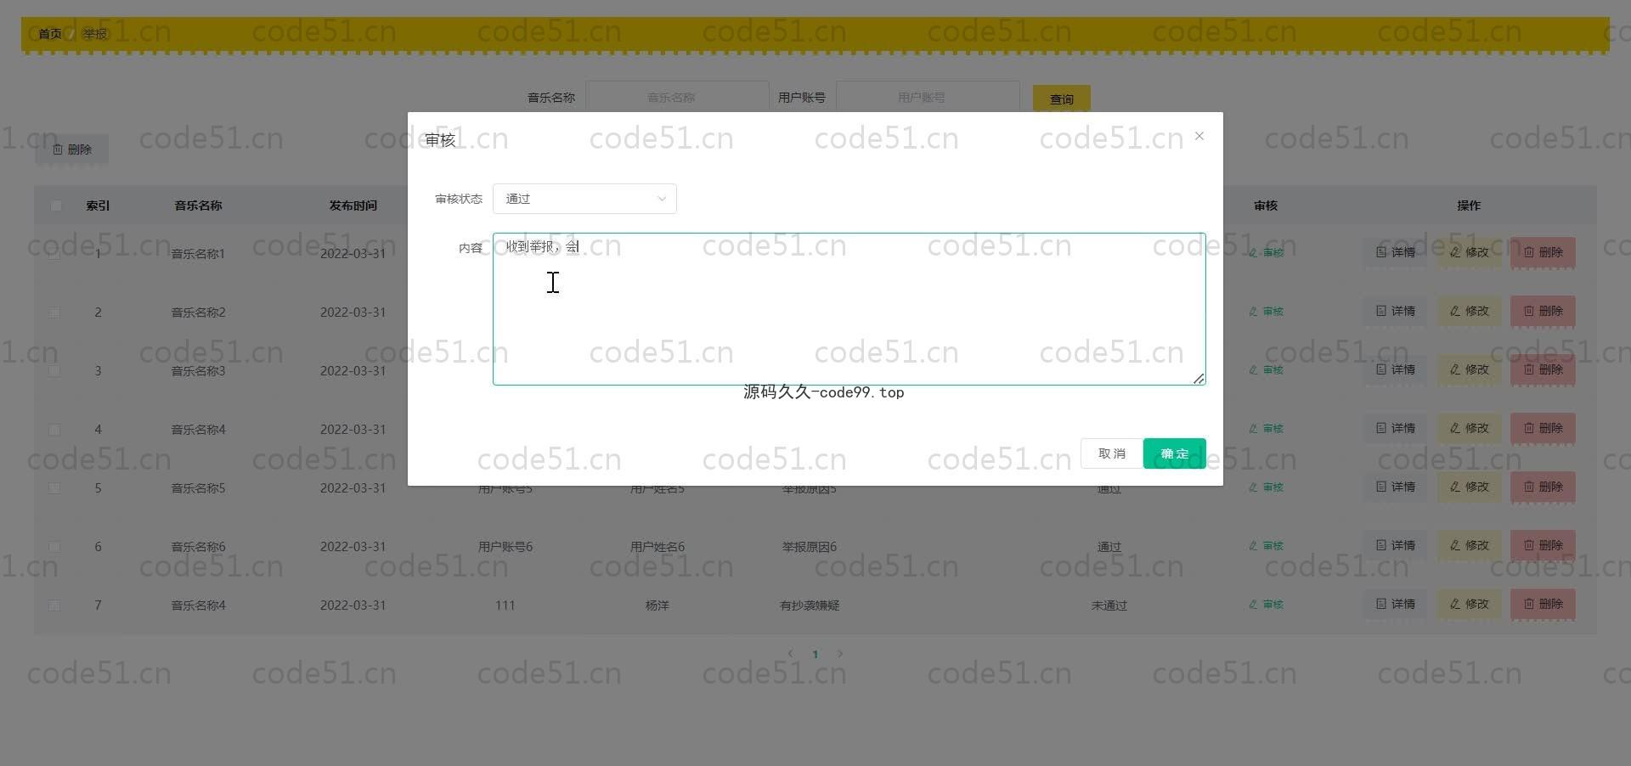Image resolution: width=1631 pixels, height=766 pixels.
Task: Open 审核 for 音乐名称6 row
Action: (x=1266, y=546)
